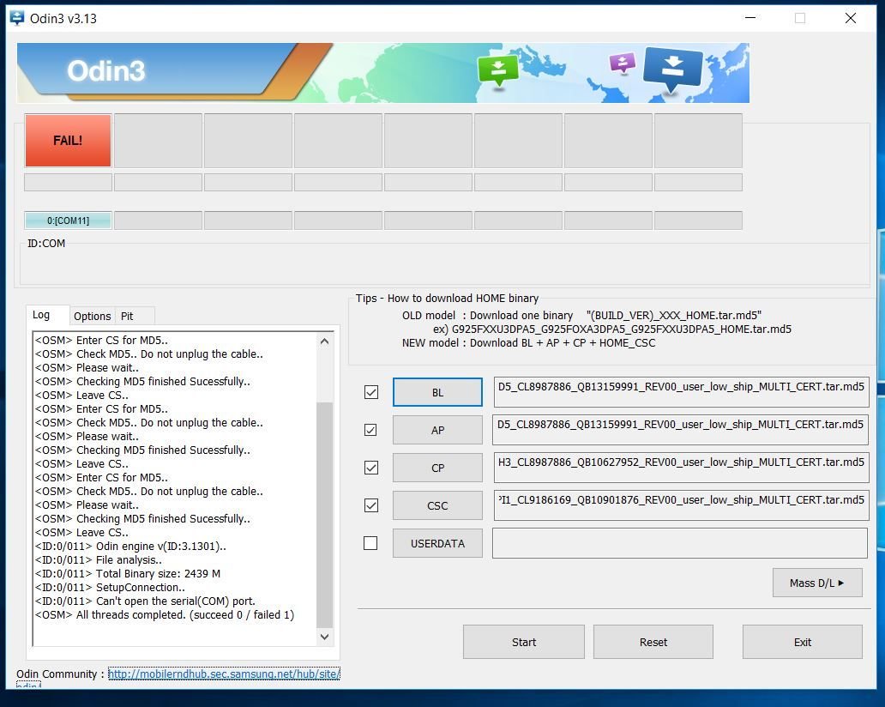This screenshot has width=885, height=707.
Task: Start the firmware flash
Action: [x=524, y=642]
